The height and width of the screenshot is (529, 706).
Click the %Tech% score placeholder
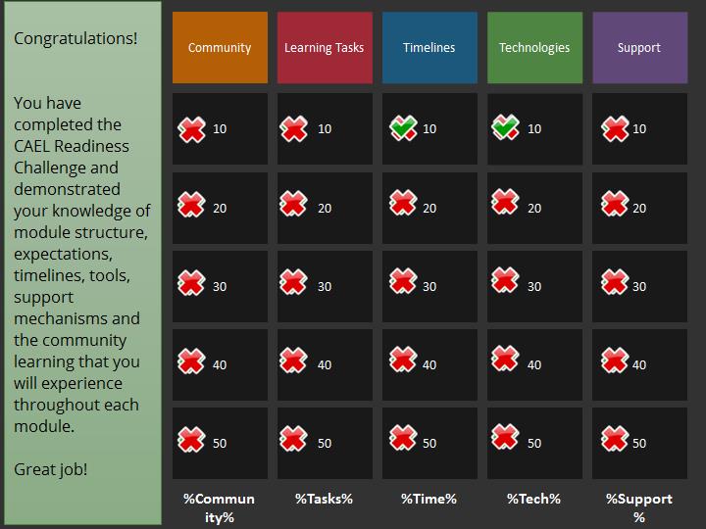click(534, 499)
